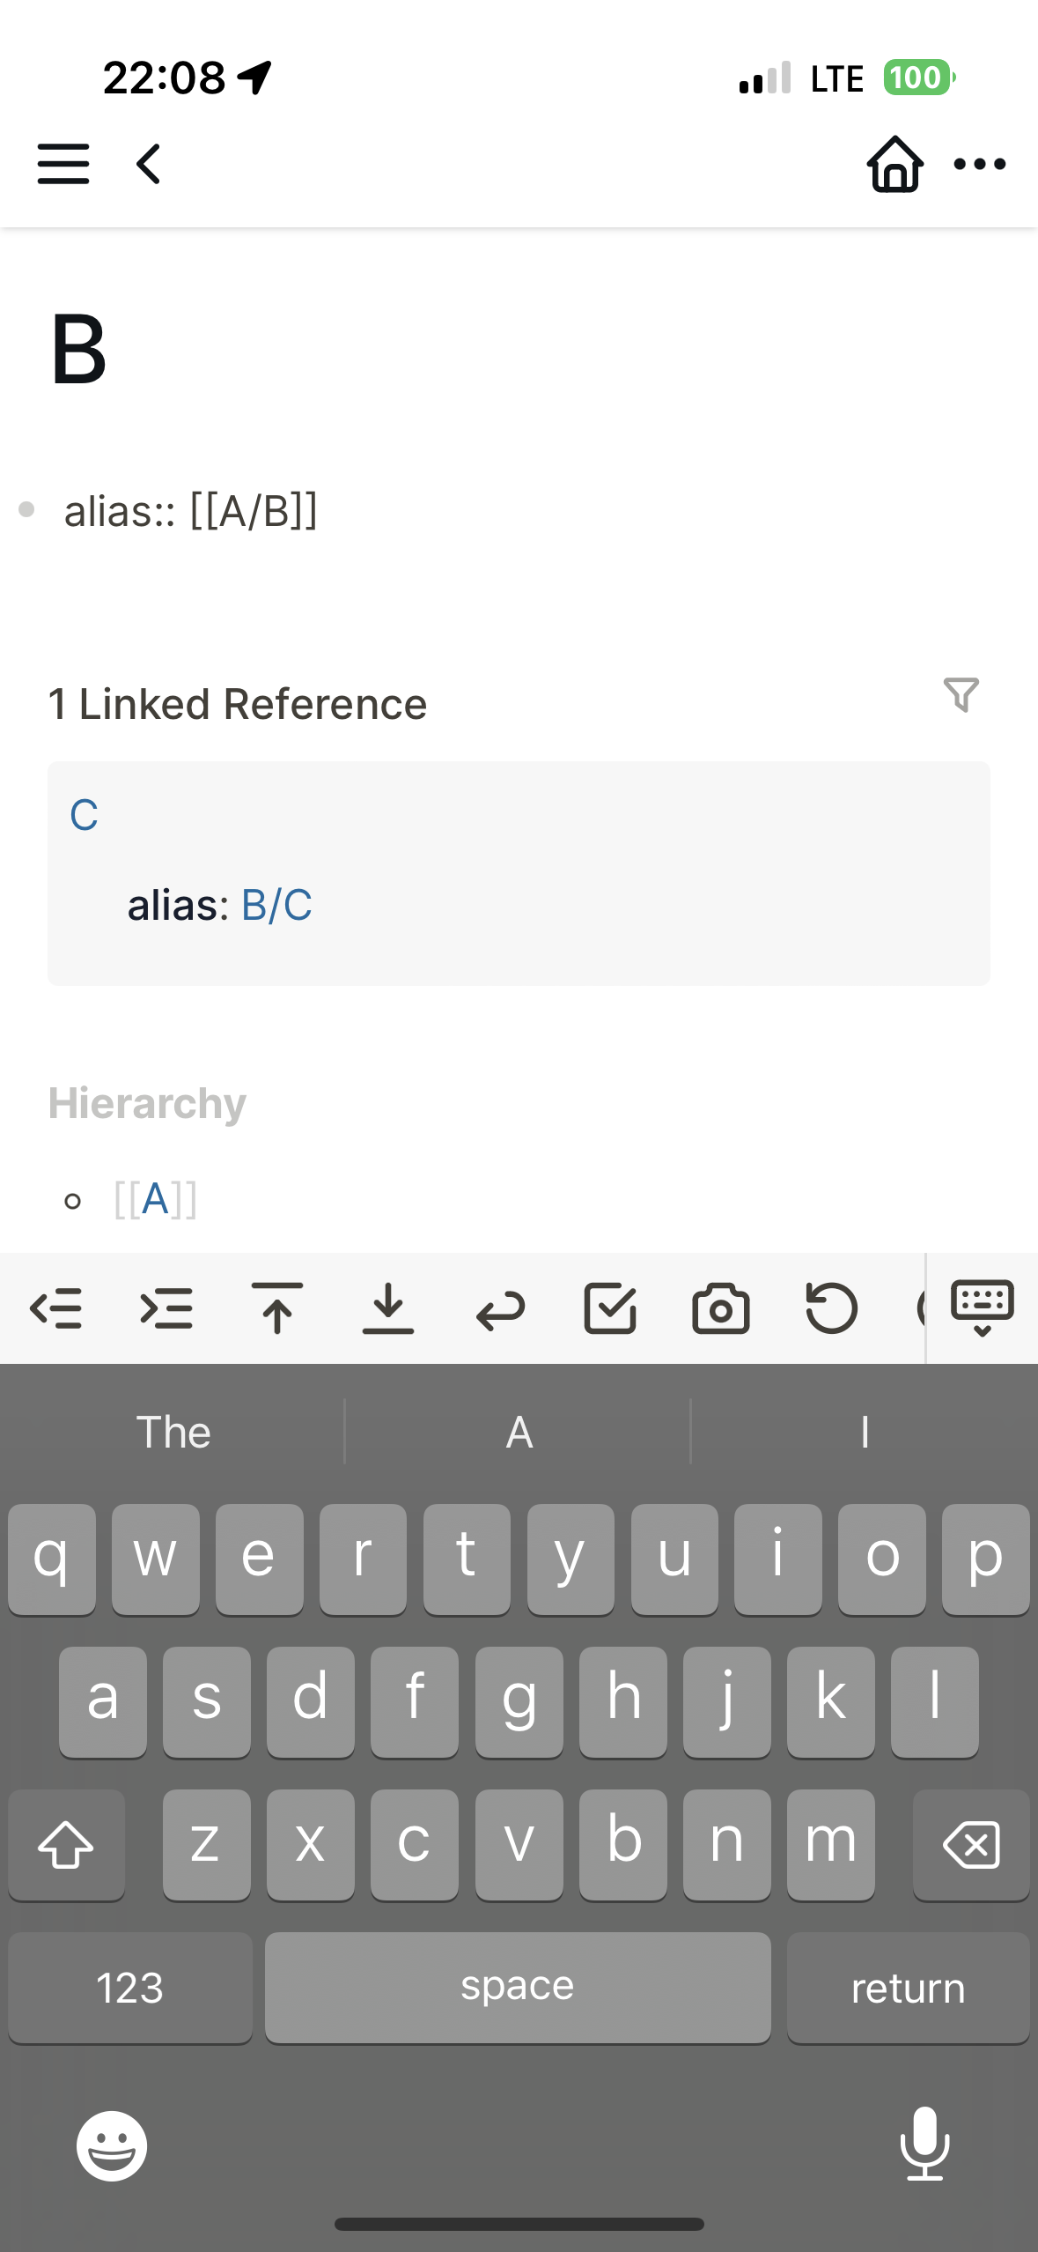Open the more options ellipsis menu
The width and height of the screenshot is (1038, 2252).
[978, 164]
